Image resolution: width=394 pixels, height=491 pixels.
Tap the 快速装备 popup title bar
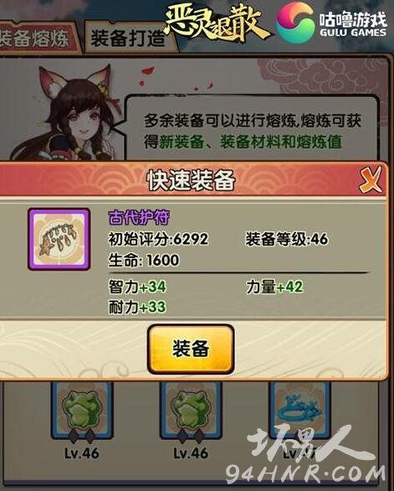coord(191,180)
